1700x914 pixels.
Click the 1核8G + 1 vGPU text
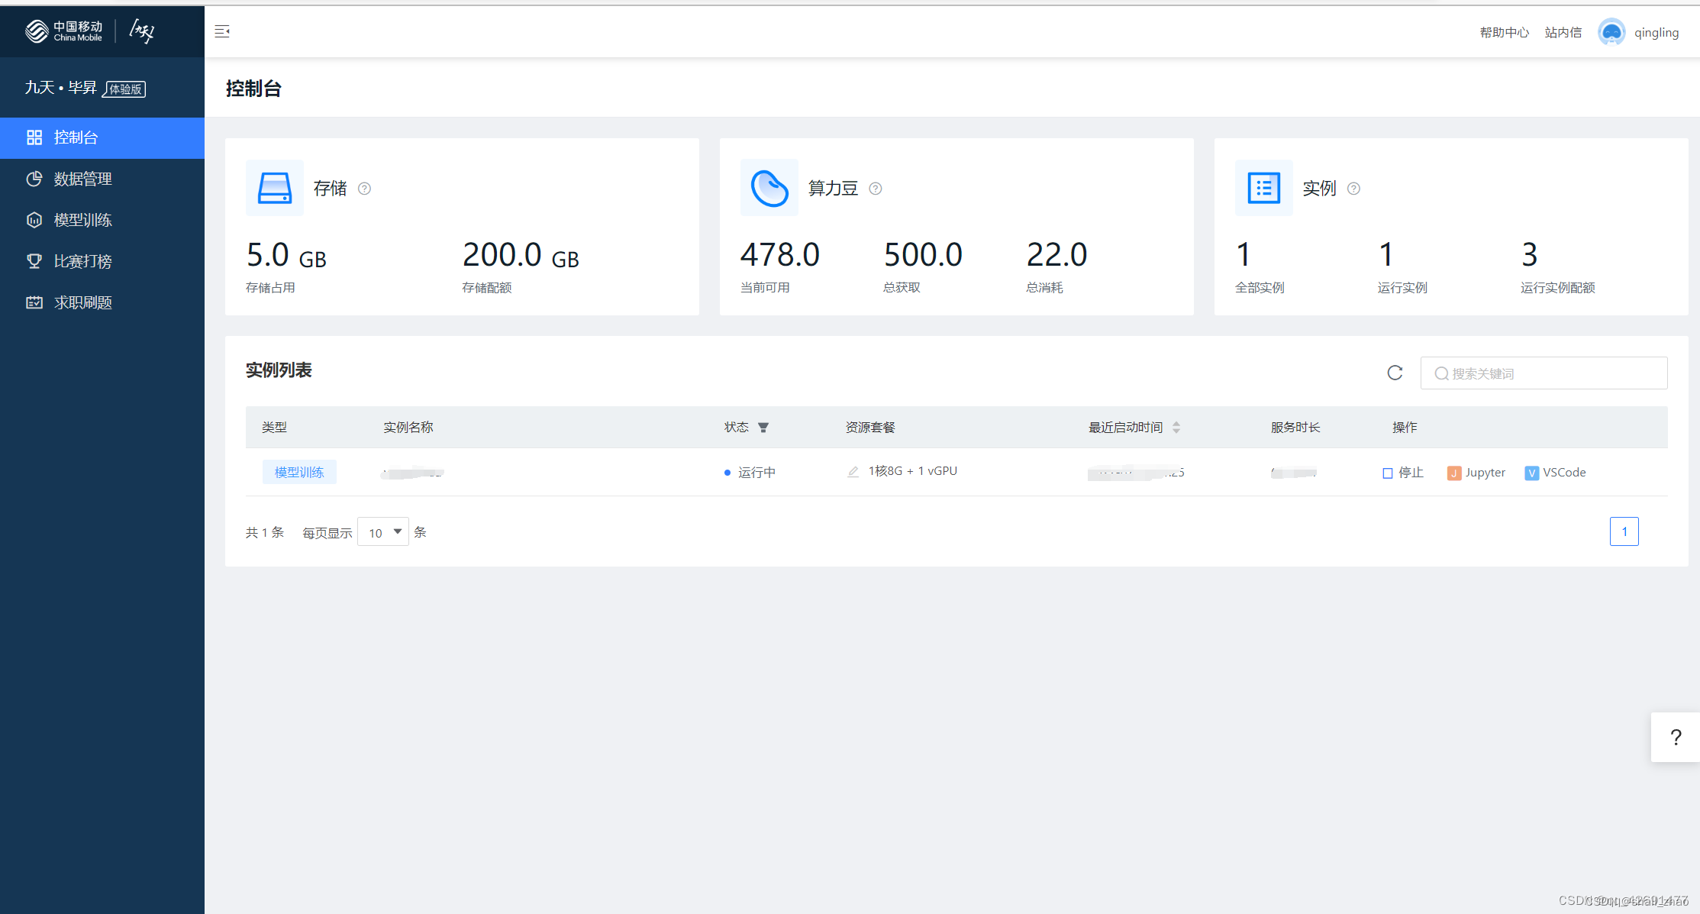coord(913,471)
